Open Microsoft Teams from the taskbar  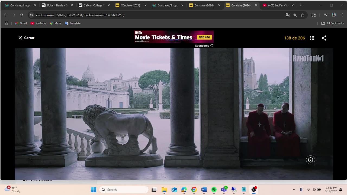[224, 190]
